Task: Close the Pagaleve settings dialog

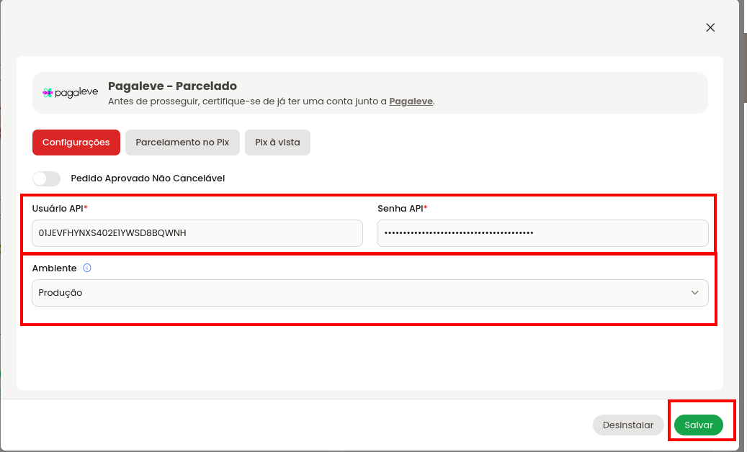Action: click(710, 27)
